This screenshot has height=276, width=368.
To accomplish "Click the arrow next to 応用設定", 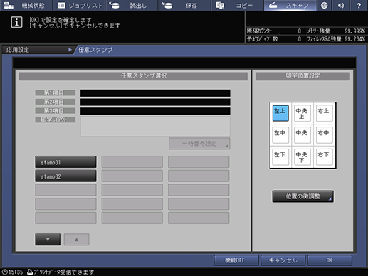I will pyautogui.click(x=70, y=50).
